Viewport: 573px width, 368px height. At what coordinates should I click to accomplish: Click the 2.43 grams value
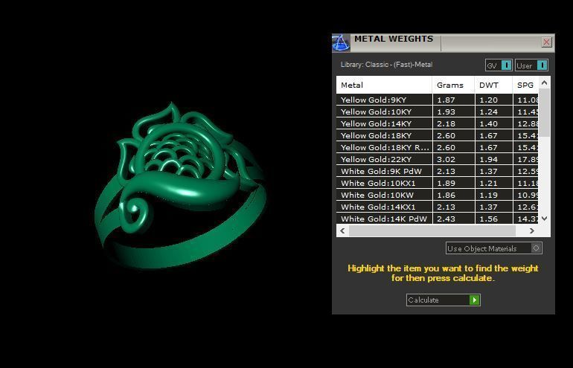pyautogui.click(x=446, y=219)
